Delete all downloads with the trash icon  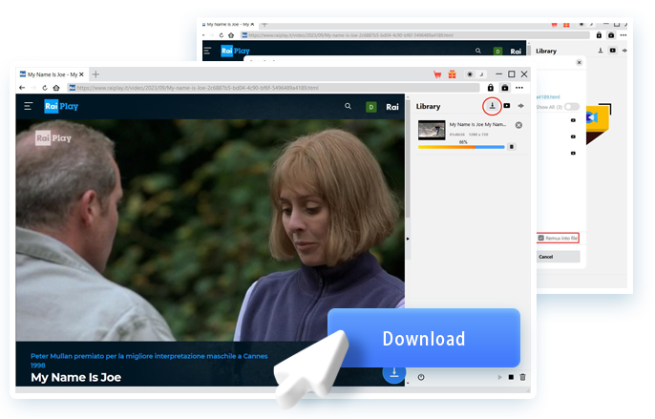pos(522,377)
